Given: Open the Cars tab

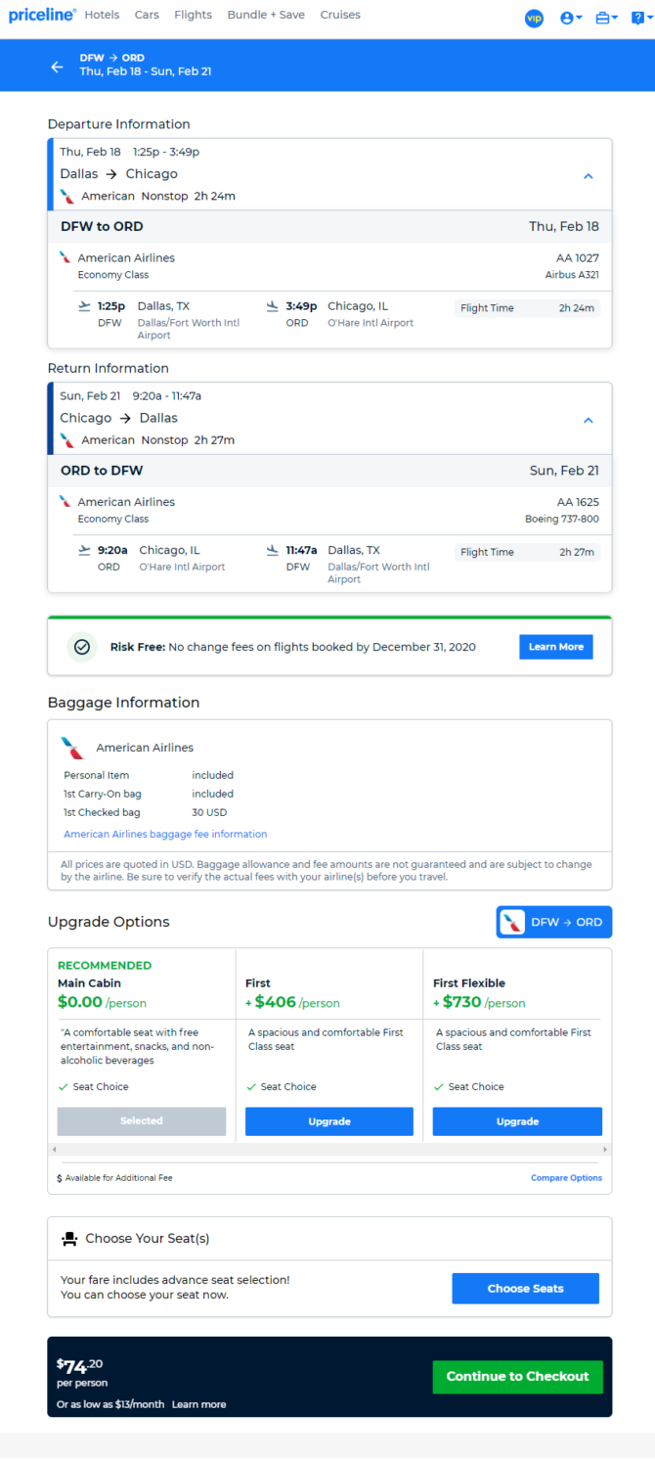Looking at the screenshot, I should 147,15.
